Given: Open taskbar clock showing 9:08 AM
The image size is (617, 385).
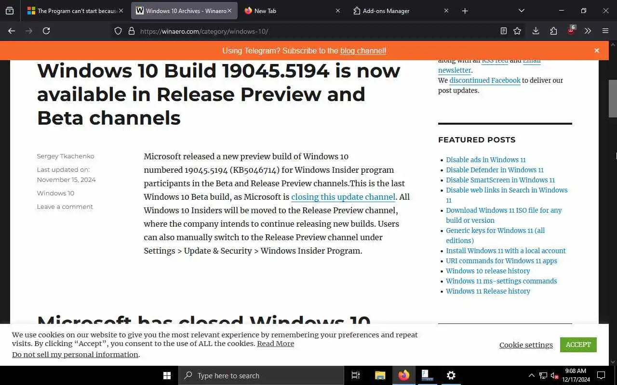Looking at the screenshot, I should (576, 375).
